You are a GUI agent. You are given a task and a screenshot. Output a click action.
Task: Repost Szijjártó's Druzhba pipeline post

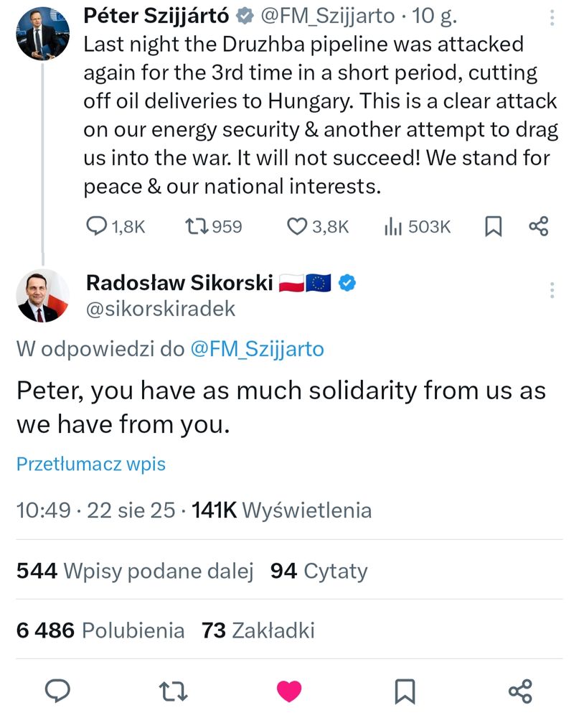(196, 227)
